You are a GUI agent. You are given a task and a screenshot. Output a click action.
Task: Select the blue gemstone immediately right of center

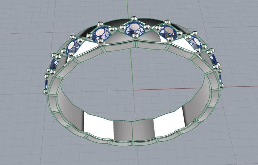[x=169, y=32]
